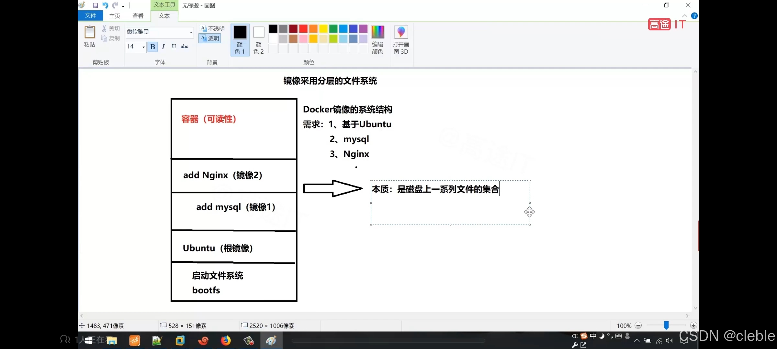The height and width of the screenshot is (349, 777).
Task: Open File Explorer from the taskbar
Action: click(x=112, y=341)
